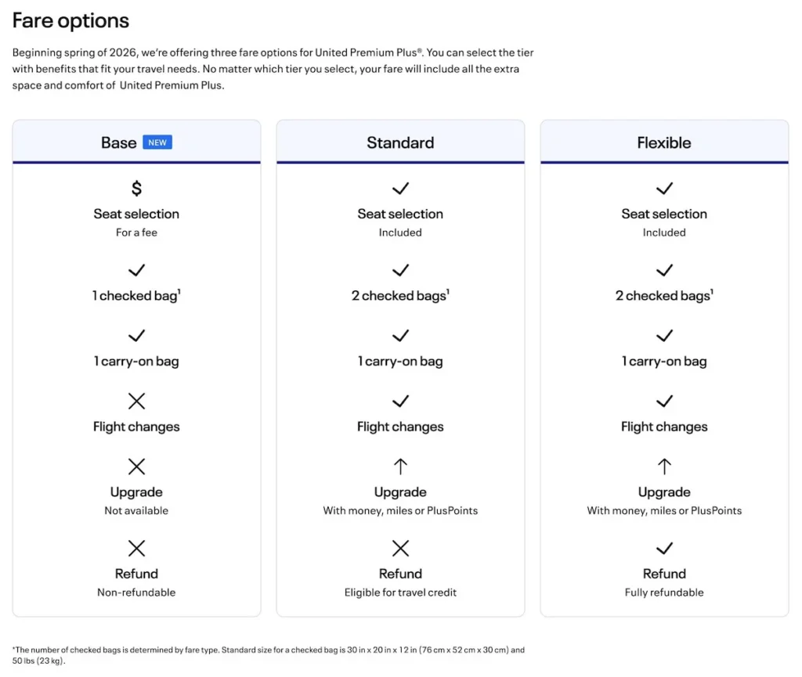The width and height of the screenshot is (802, 677).
Task: Click the X icon above Base Refund
Action: point(136,548)
